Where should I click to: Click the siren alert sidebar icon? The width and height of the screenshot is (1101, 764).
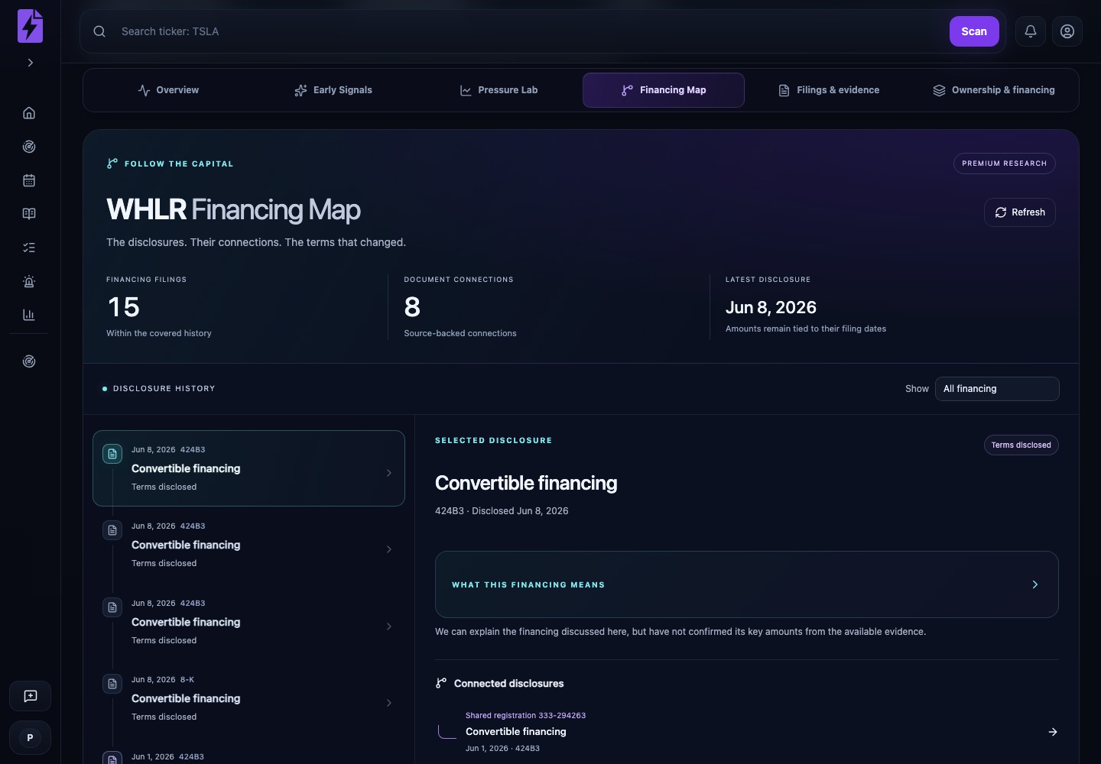pyautogui.click(x=29, y=281)
